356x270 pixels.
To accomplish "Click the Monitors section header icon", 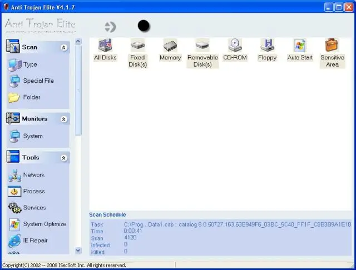I will (x=13, y=118).
